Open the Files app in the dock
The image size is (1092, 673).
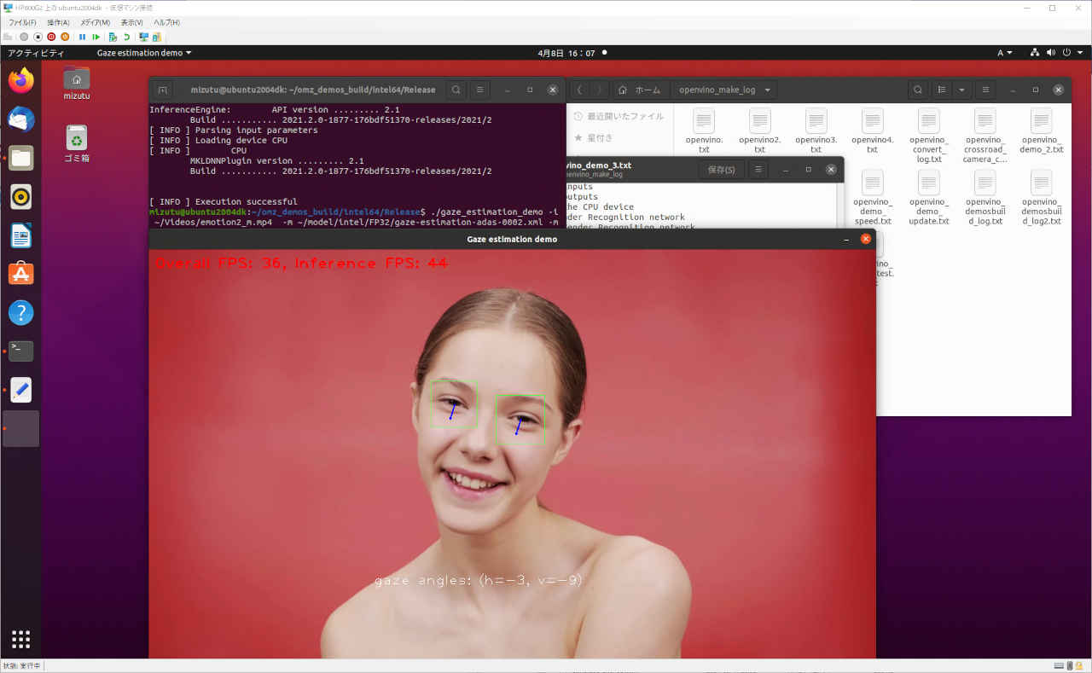tap(21, 158)
